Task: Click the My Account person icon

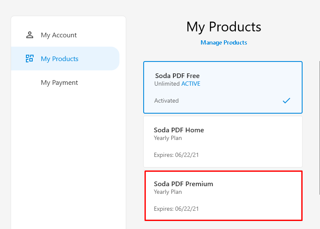Action: click(30, 35)
